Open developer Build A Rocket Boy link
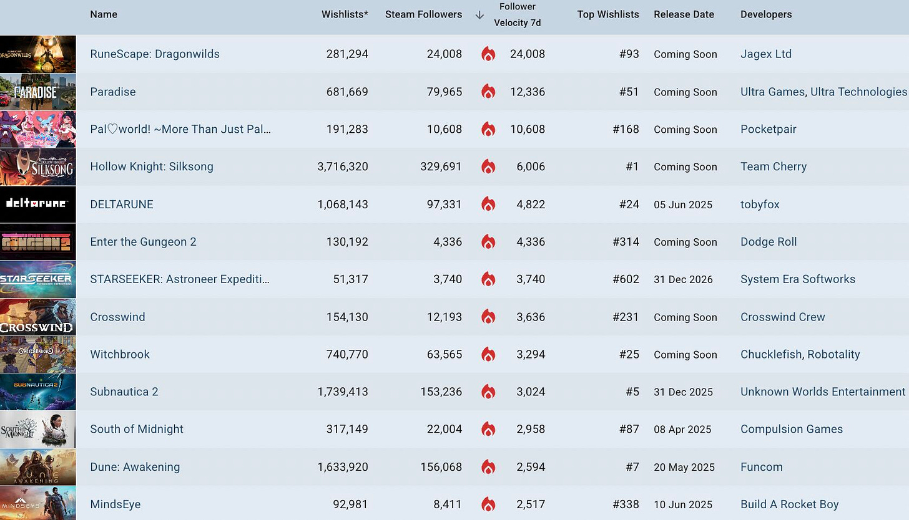 [790, 504]
